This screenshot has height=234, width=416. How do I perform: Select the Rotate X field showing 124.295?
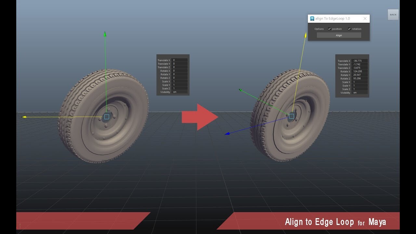[359, 71]
